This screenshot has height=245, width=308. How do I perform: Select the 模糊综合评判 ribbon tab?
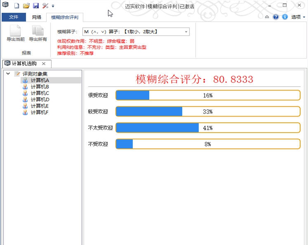coord(65,17)
